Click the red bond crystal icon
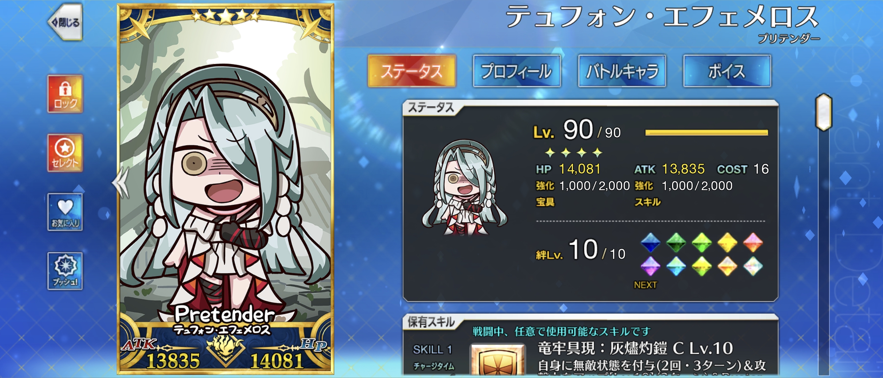 753,242
